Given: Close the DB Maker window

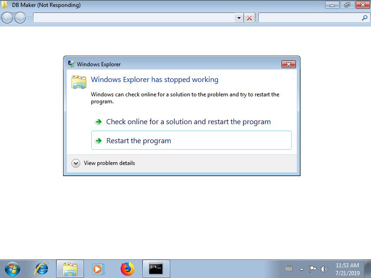Looking at the screenshot, I should click(363, 5).
